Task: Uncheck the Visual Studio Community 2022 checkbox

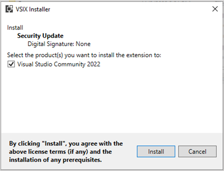Action: [11, 64]
